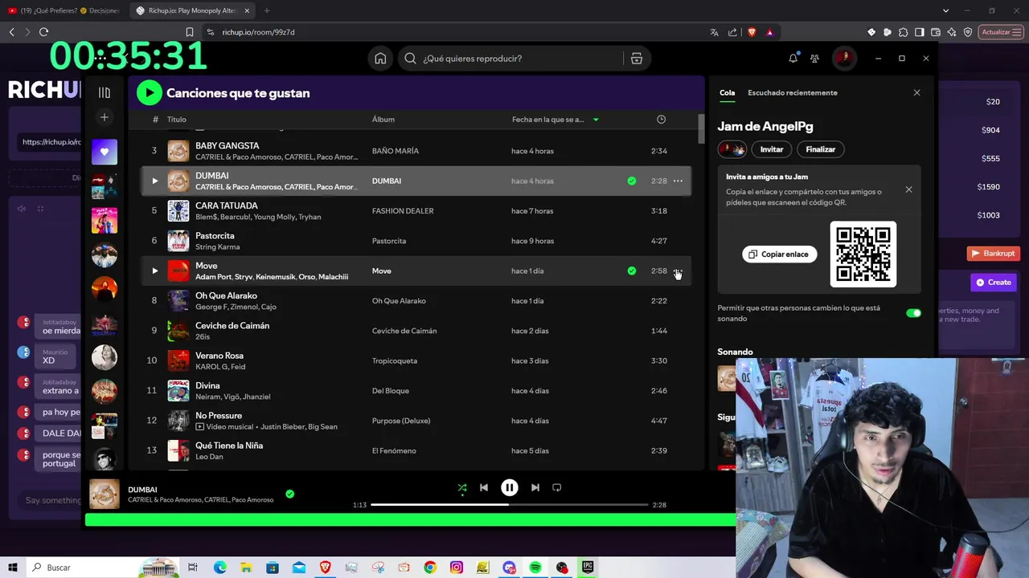Open Windows Start menu

point(12,568)
